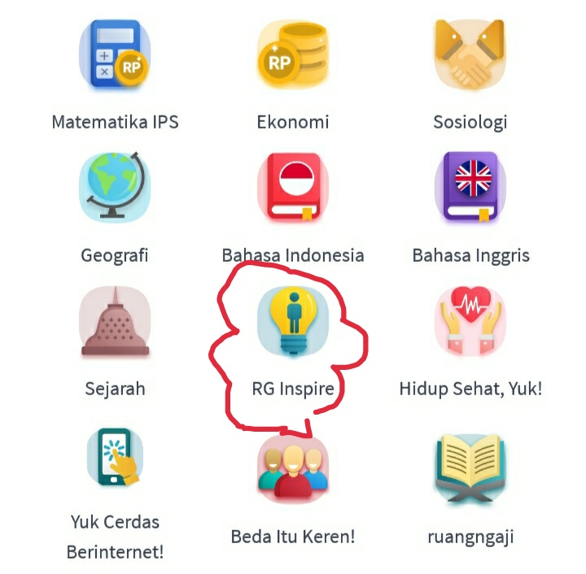Select the Yuk Cerdas Berinternet phone icon
Image resolution: width=586 pixels, height=574 pixels.
coord(115,457)
